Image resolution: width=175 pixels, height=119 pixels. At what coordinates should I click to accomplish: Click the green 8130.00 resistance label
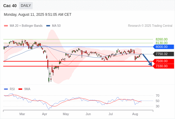[161, 43]
